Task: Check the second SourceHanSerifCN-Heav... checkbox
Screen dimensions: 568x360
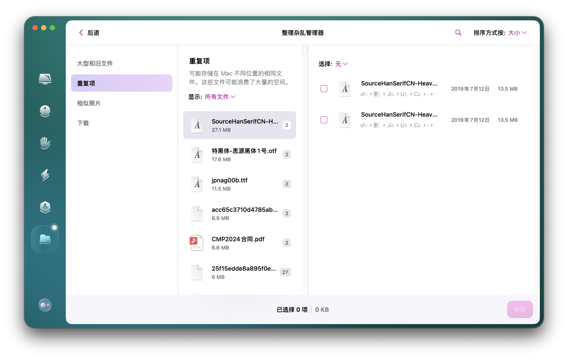Action: 324,120
